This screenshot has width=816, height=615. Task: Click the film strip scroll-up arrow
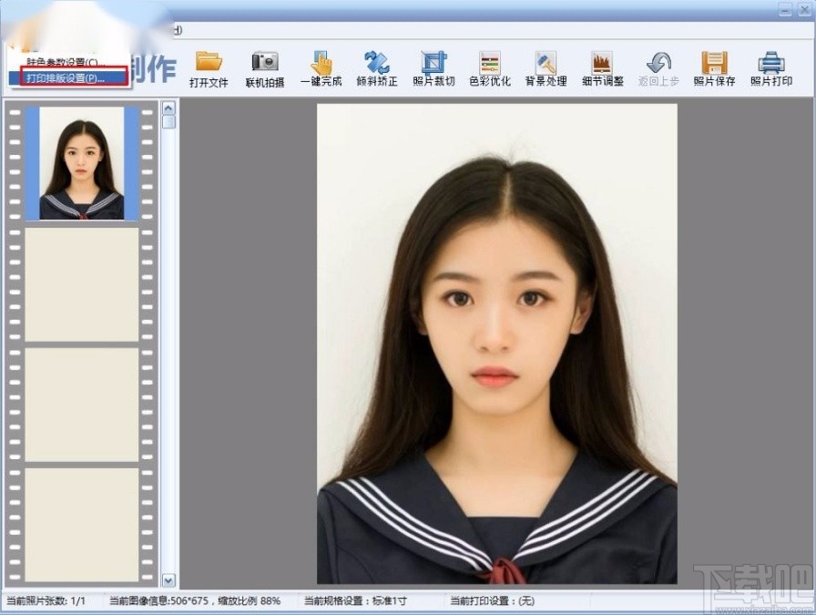coord(168,108)
